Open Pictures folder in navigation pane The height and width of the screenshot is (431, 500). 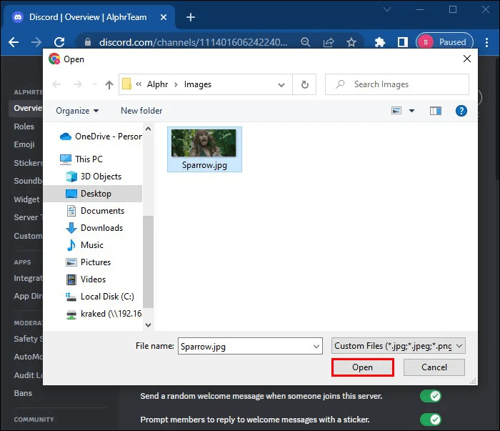[89, 262]
